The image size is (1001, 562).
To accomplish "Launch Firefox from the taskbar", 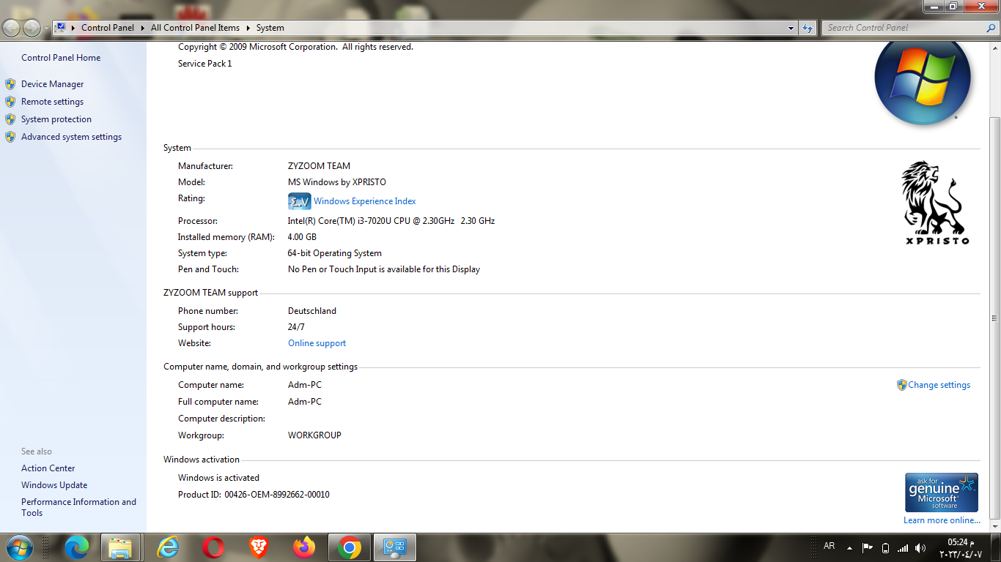I will point(303,547).
